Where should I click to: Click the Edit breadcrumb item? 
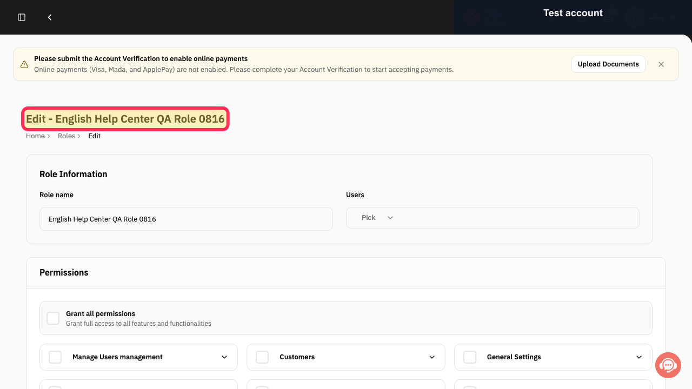coord(95,136)
